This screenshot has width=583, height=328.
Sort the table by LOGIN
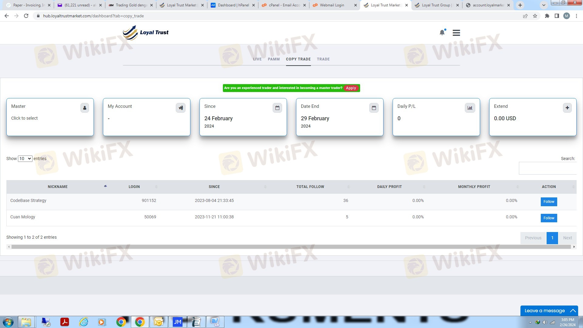(134, 187)
